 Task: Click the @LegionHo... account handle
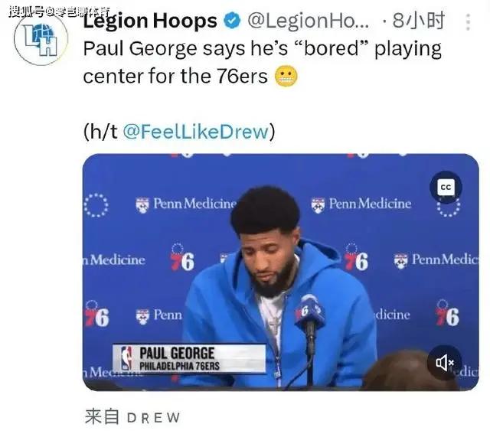pos(309,21)
